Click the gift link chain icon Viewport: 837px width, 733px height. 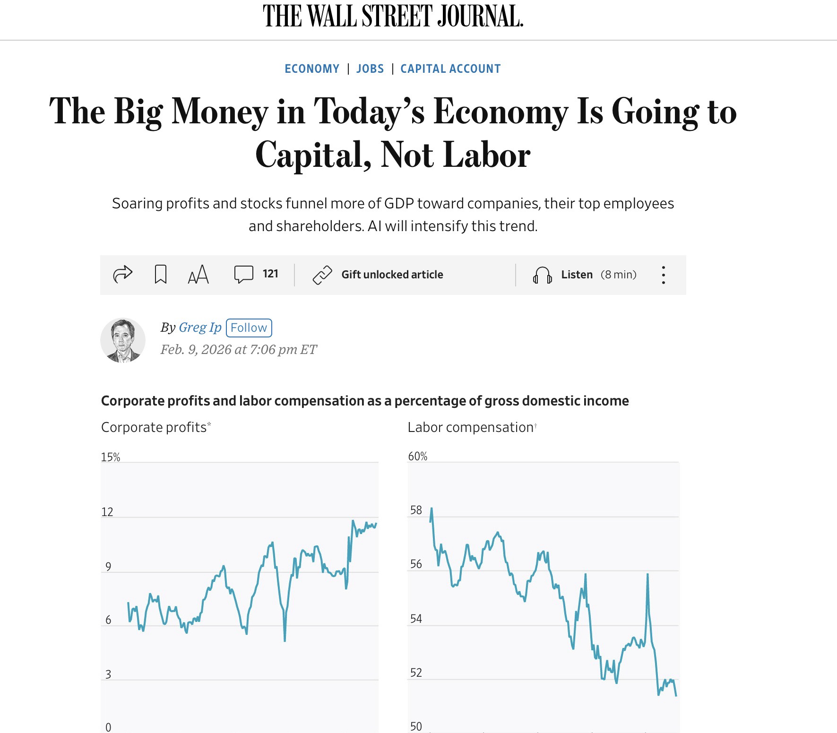pos(322,275)
